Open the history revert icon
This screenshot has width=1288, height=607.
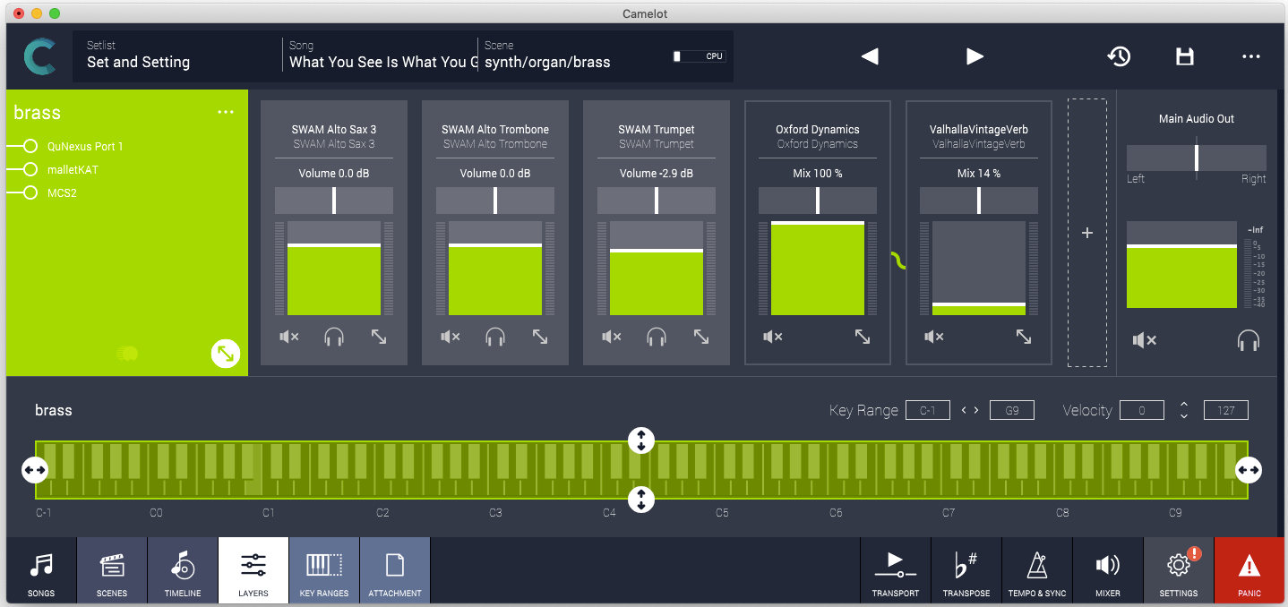tap(1119, 56)
